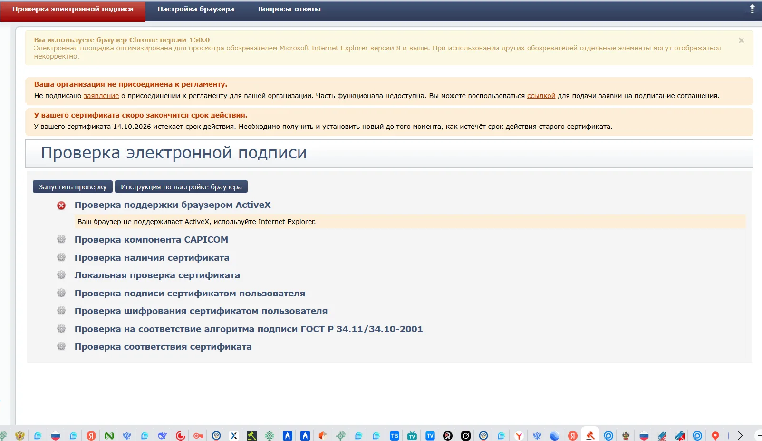Dismiss the Chrome browser version warning banner

pyautogui.click(x=741, y=40)
